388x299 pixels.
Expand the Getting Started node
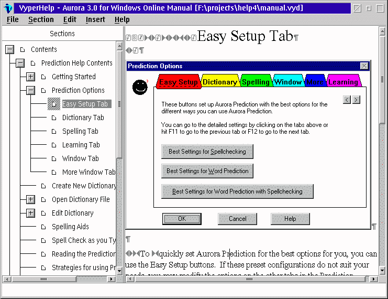pyautogui.click(x=30, y=77)
